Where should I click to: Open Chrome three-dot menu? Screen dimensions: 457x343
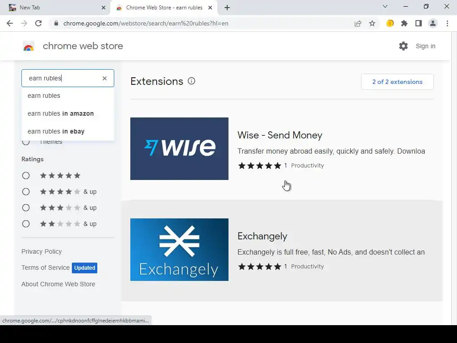click(447, 23)
